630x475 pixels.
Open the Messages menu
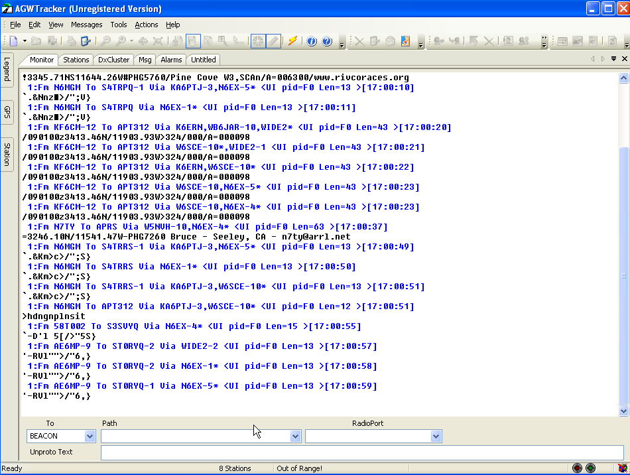point(86,25)
